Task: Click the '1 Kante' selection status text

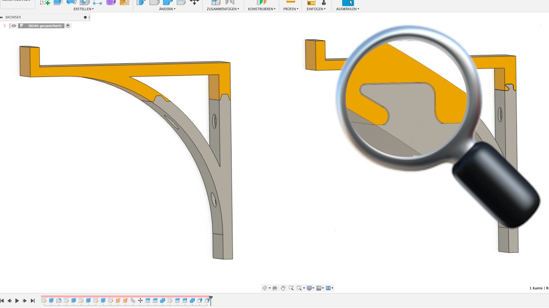Action: pyautogui.click(x=536, y=288)
